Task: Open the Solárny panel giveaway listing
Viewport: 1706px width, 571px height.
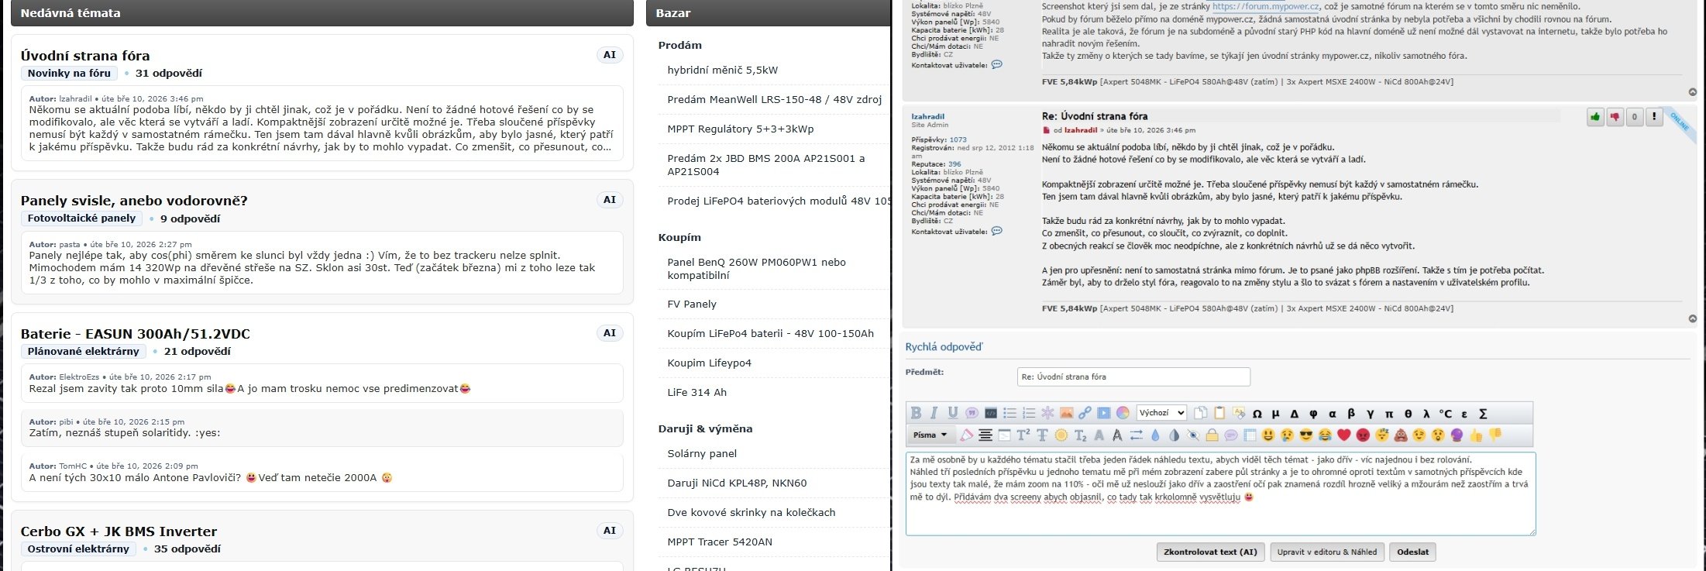Action: click(702, 453)
